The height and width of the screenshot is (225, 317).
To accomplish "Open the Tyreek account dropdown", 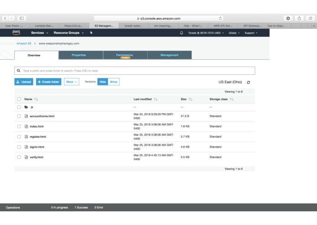I will point(206,33).
